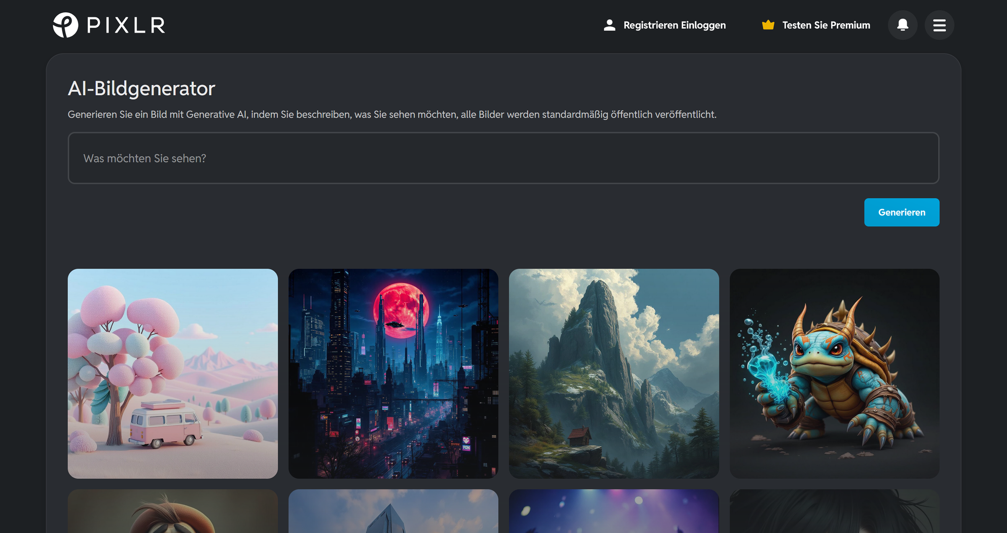Screen dimensions: 1007x533
Task: Click the user profile icon
Action: (609, 25)
